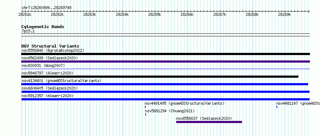Open the nsv5912357 (Almarri2020) label

click(x=47, y=96)
